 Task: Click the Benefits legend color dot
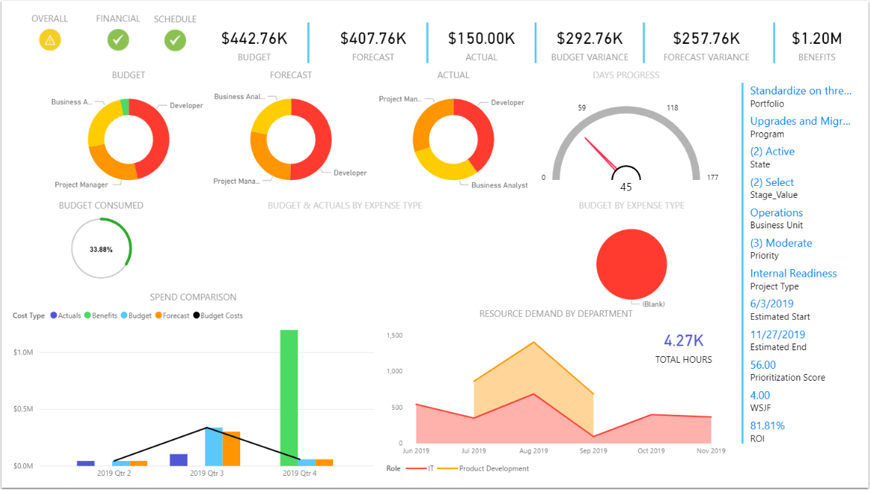[87, 315]
